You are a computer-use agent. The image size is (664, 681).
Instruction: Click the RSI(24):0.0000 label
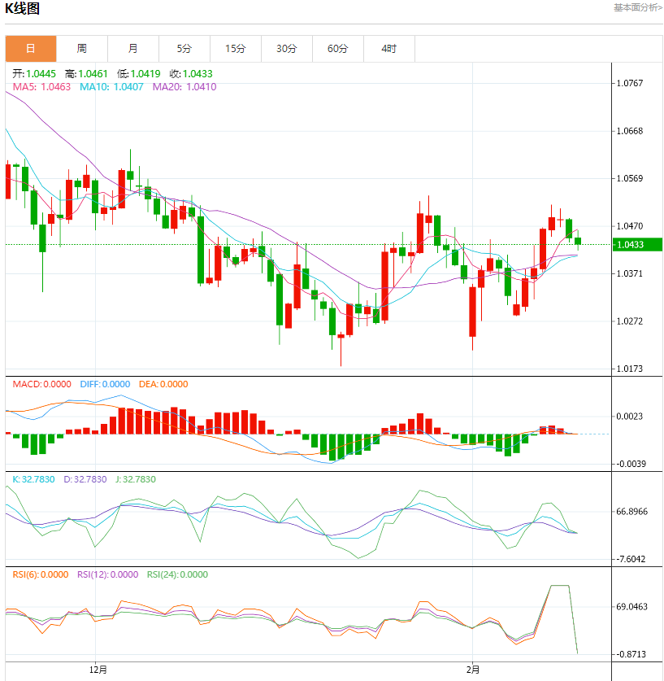coord(177,574)
